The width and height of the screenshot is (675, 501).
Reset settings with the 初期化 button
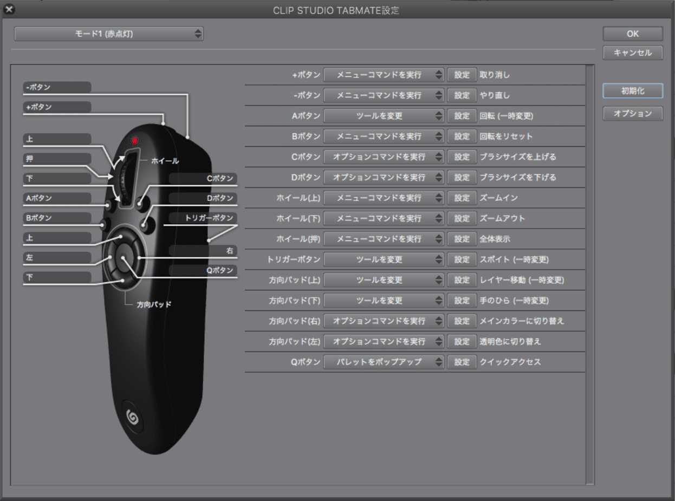click(x=633, y=92)
